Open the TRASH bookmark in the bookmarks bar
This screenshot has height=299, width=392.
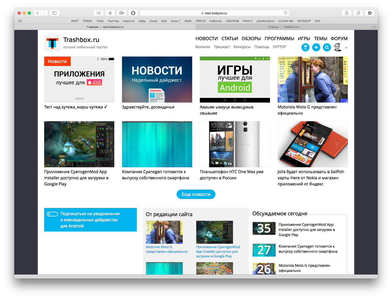click(x=88, y=21)
